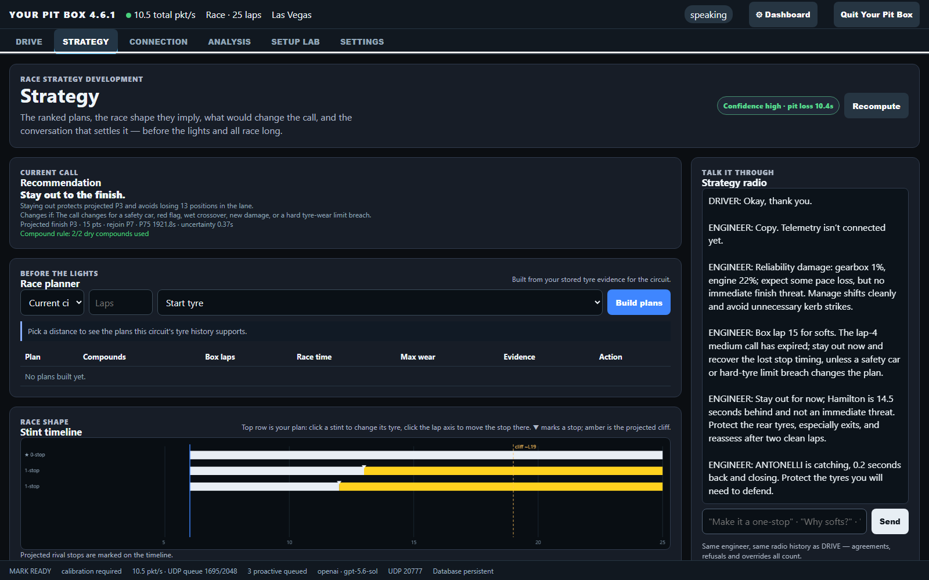Click 'UDP 20777' in status bar

405,571
